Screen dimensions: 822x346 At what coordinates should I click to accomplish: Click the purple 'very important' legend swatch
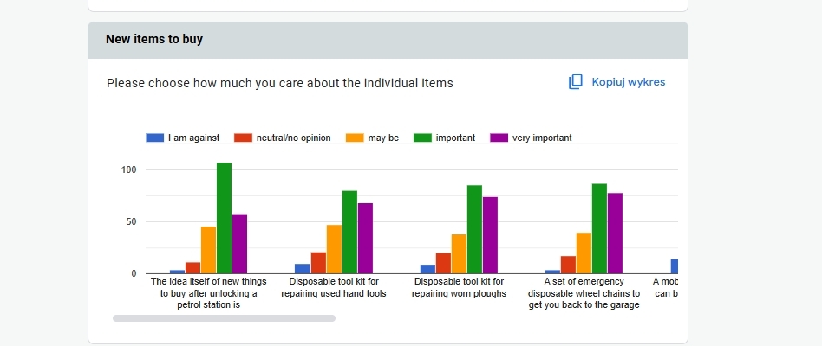[499, 138]
